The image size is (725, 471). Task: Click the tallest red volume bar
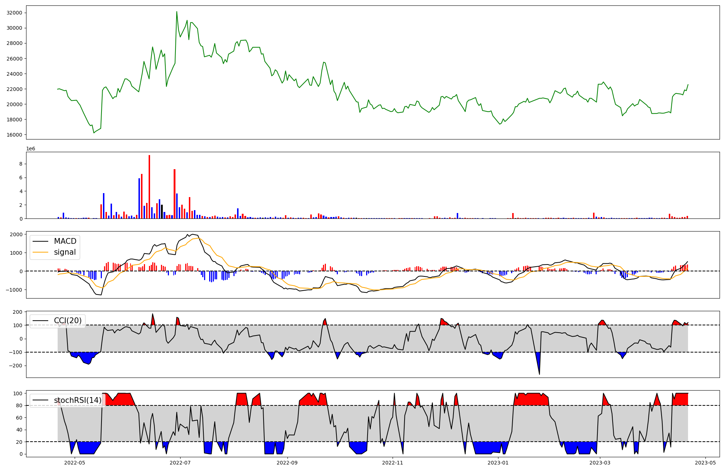click(149, 187)
